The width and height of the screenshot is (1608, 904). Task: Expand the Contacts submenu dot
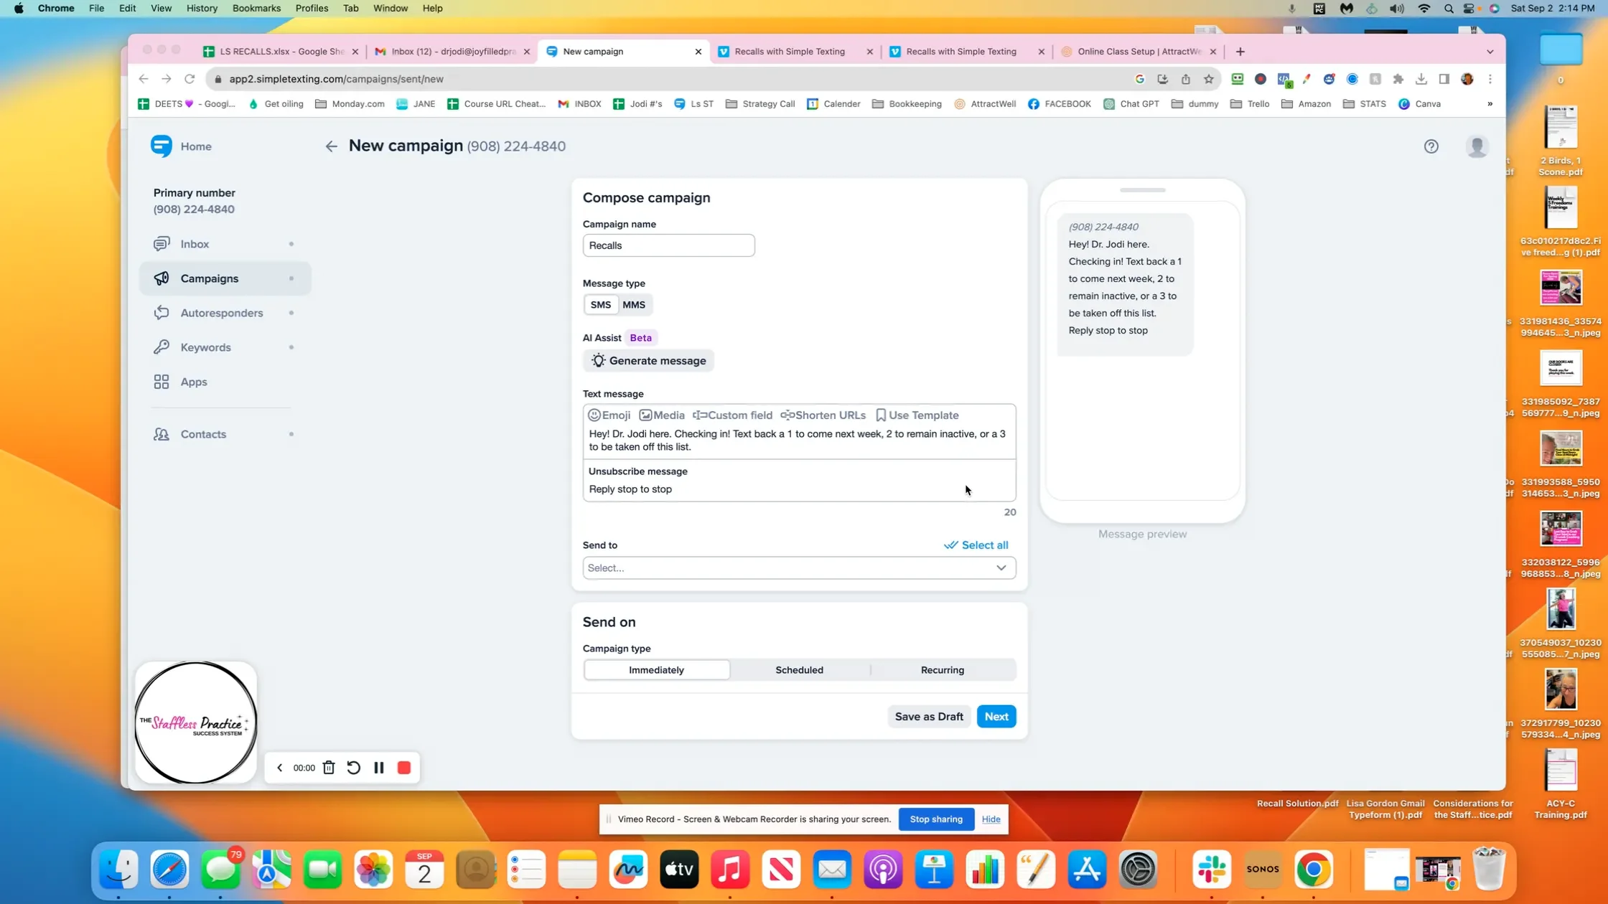291,434
